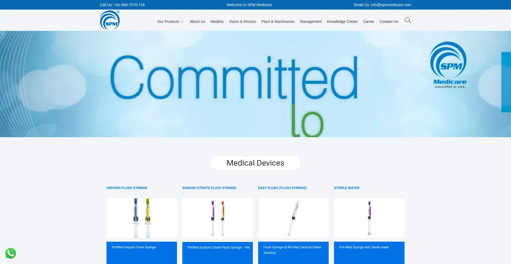View the Heparin flush syringe product image
The image size is (511, 264).
pos(142,218)
